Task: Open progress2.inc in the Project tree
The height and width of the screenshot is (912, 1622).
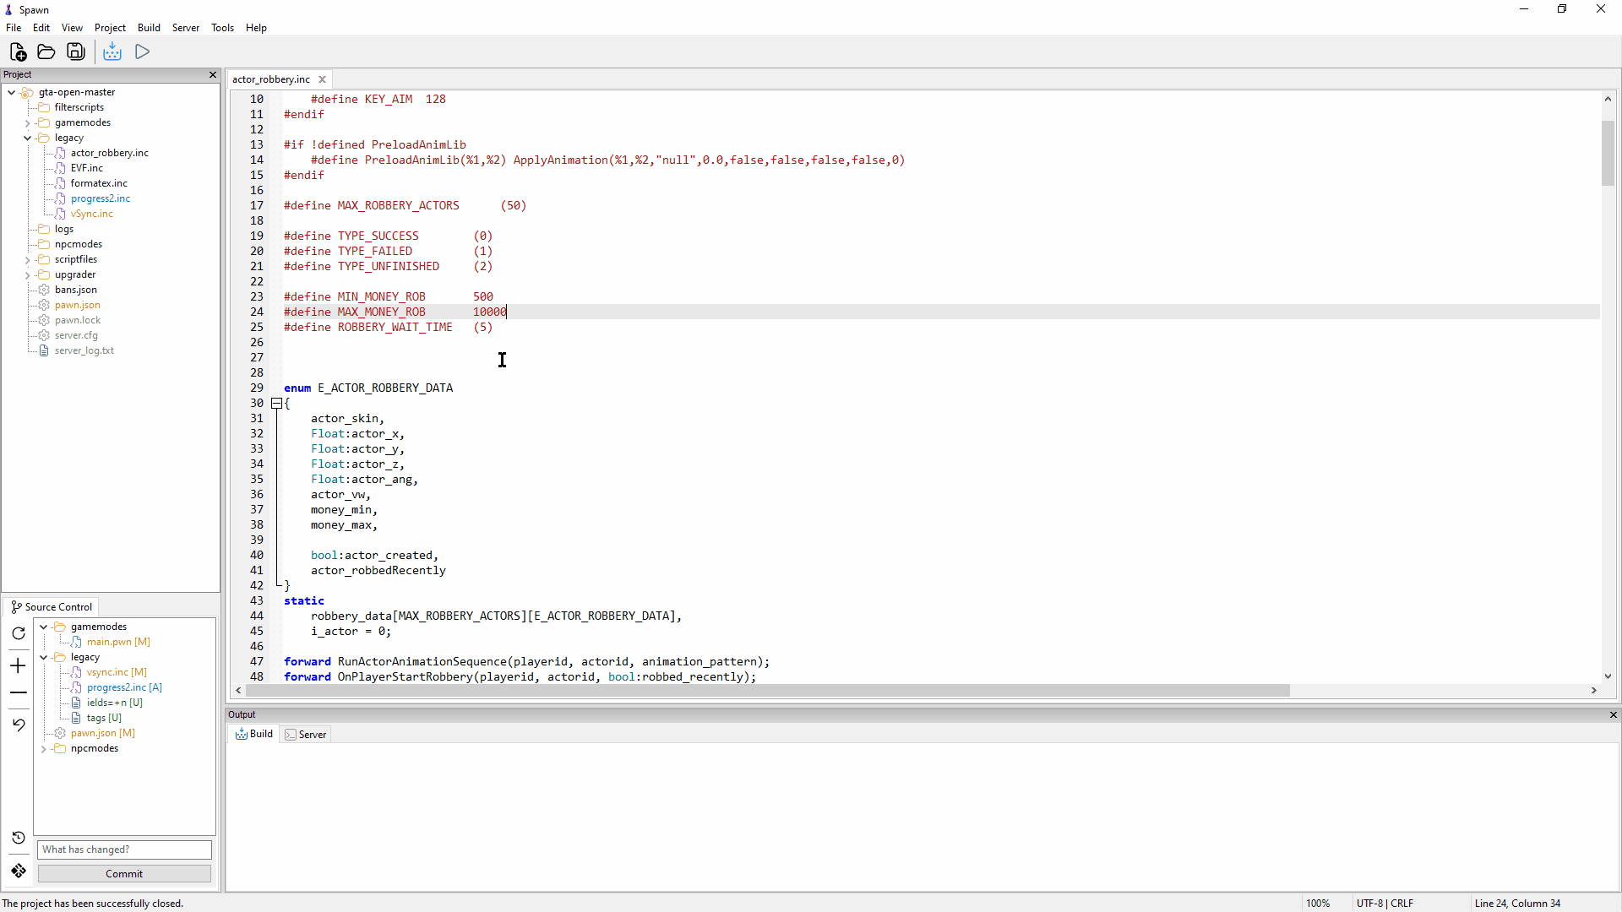Action: 101,198
